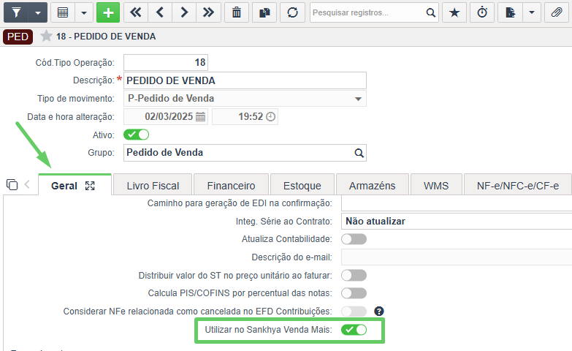Open the filter funnel button

pyautogui.click(x=16, y=12)
